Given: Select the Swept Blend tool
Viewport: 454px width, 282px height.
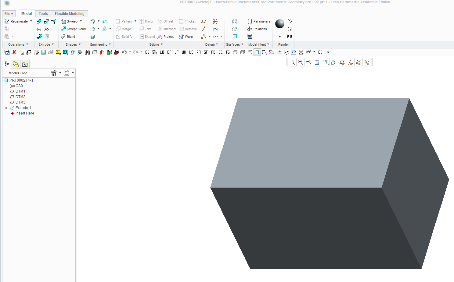Looking at the screenshot, I should pos(73,29).
